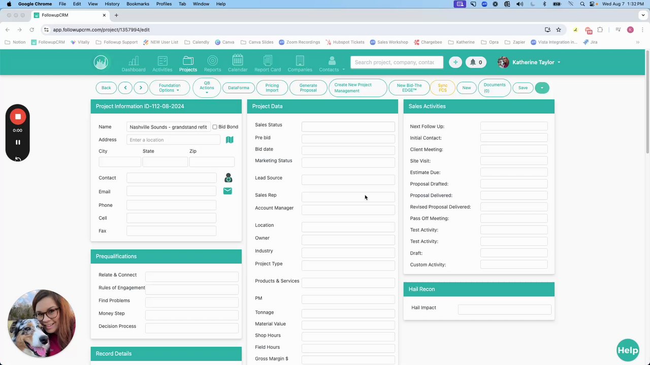This screenshot has width=650, height=365.
Task: Stop the screen recording
Action: point(18,117)
